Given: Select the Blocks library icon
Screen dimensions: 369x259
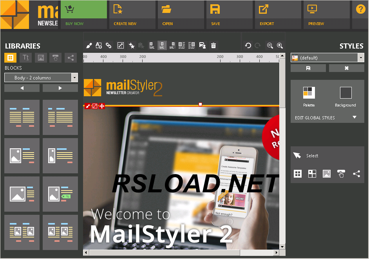Looking at the screenshot, I should (x=10, y=58).
